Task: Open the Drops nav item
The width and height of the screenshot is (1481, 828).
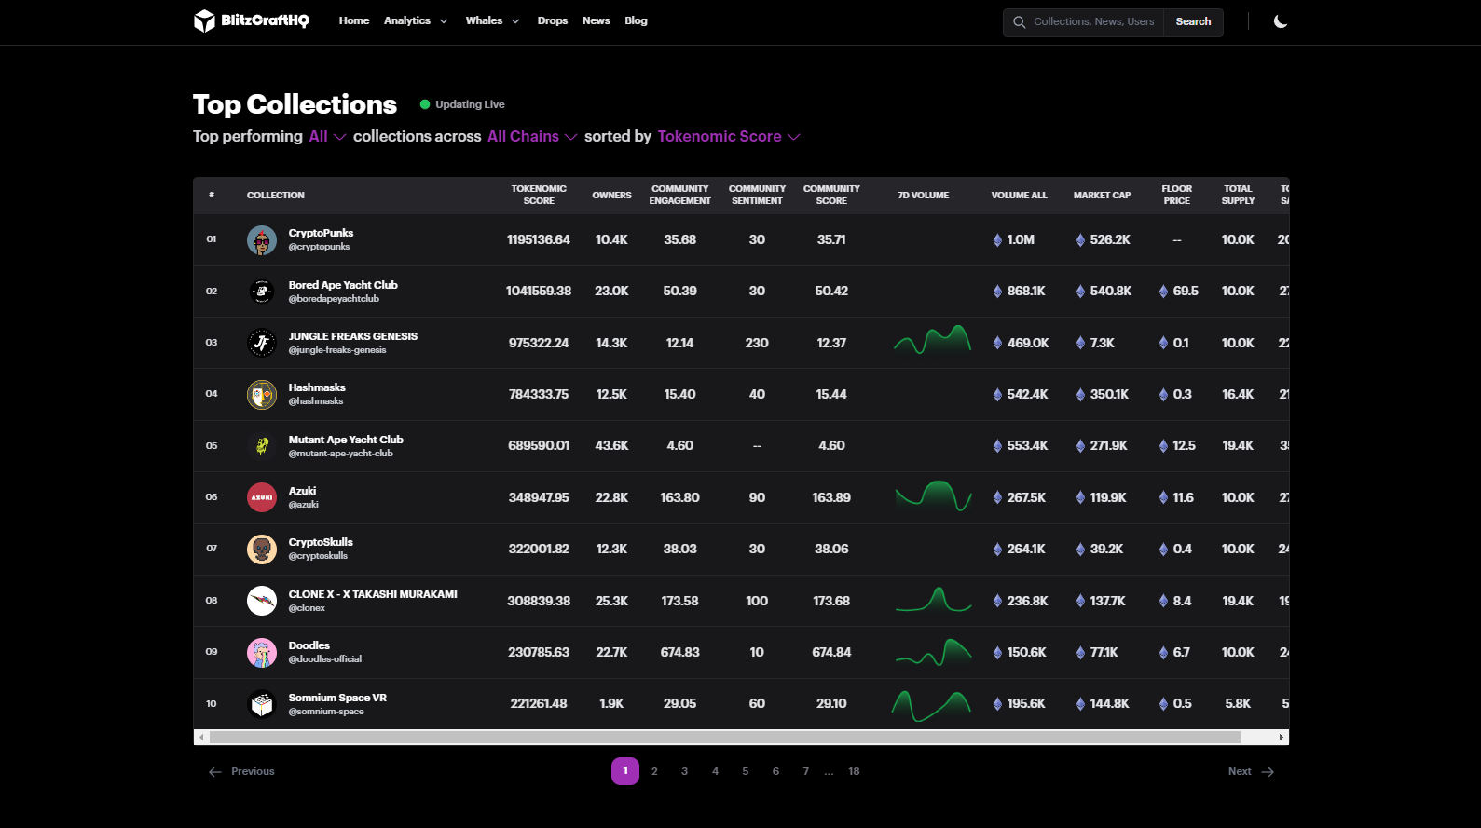Action: (553, 21)
